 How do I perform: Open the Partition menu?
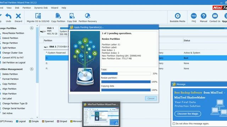tap(27, 8)
